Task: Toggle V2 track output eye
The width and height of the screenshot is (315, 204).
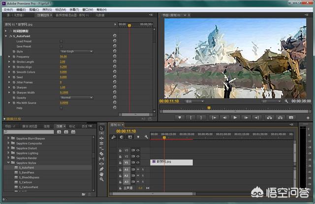Action: coord(138,156)
